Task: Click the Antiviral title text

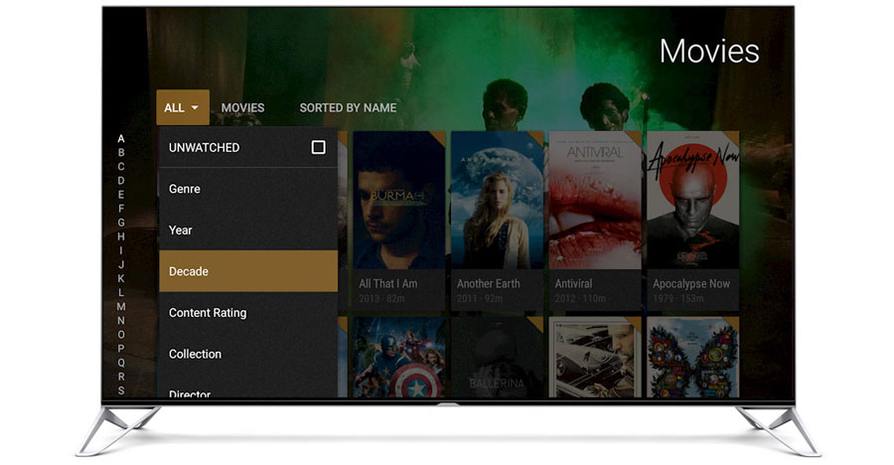Action: click(x=573, y=283)
